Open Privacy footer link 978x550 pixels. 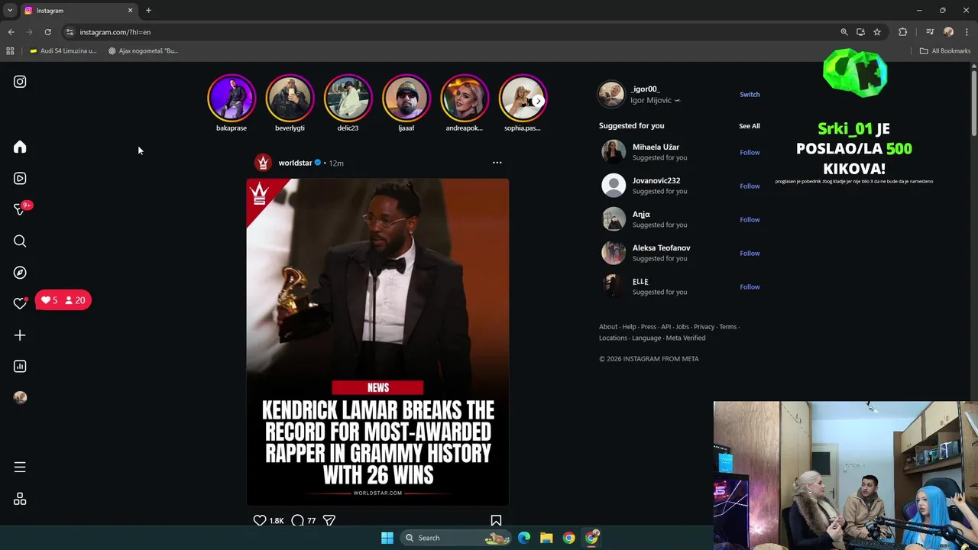click(704, 327)
